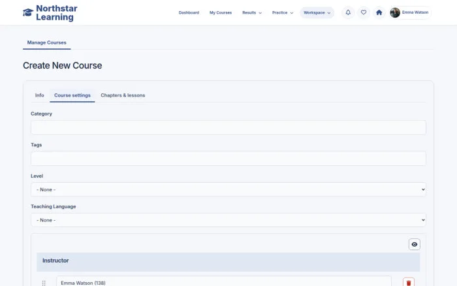Click the Tags label

(x=37, y=145)
